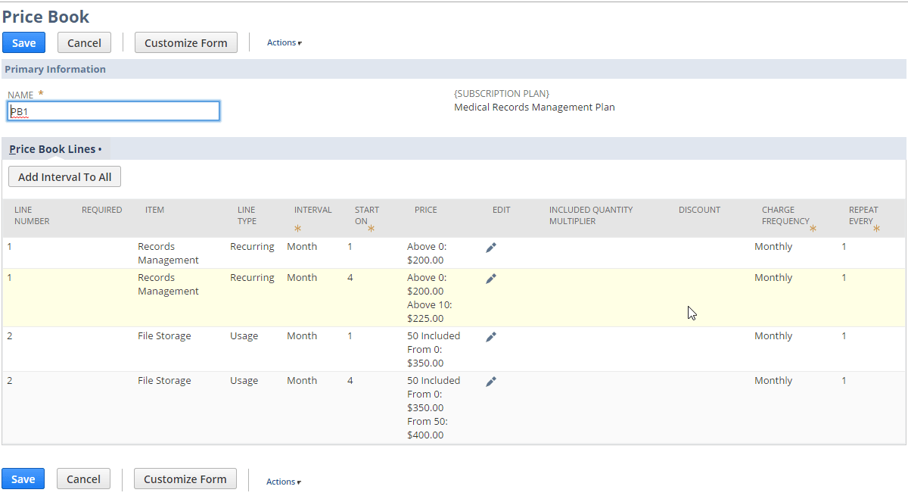Screen dimensions: 908x499
Task: Click the Line Type column header
Action: (x=247, y=216)
